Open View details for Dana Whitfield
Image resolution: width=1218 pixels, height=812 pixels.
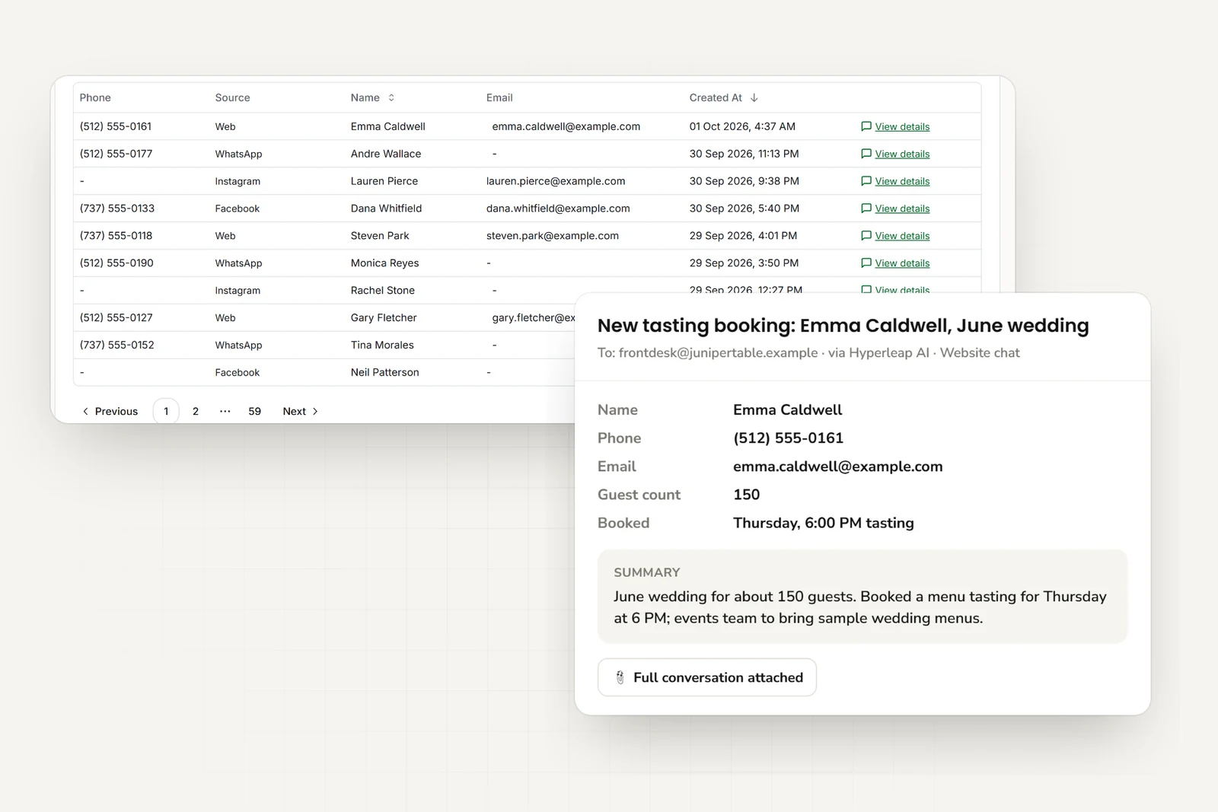coord(902,209)
